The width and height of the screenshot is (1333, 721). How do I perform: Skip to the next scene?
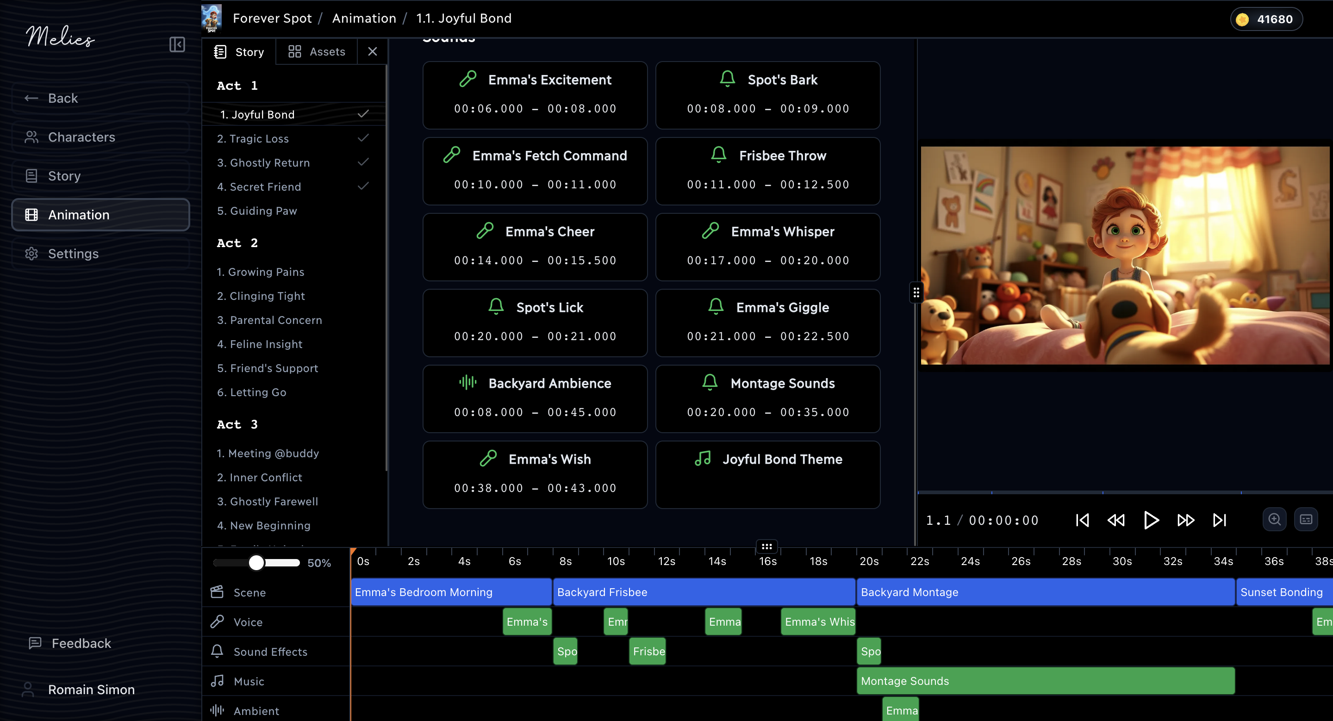(x=1220, y=520)
